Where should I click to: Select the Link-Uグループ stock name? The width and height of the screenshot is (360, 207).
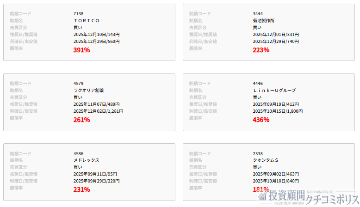(x=274, y=91)
